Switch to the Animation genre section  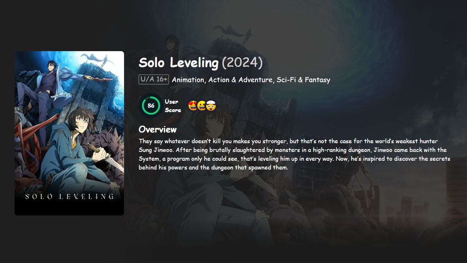click(188, 80)
